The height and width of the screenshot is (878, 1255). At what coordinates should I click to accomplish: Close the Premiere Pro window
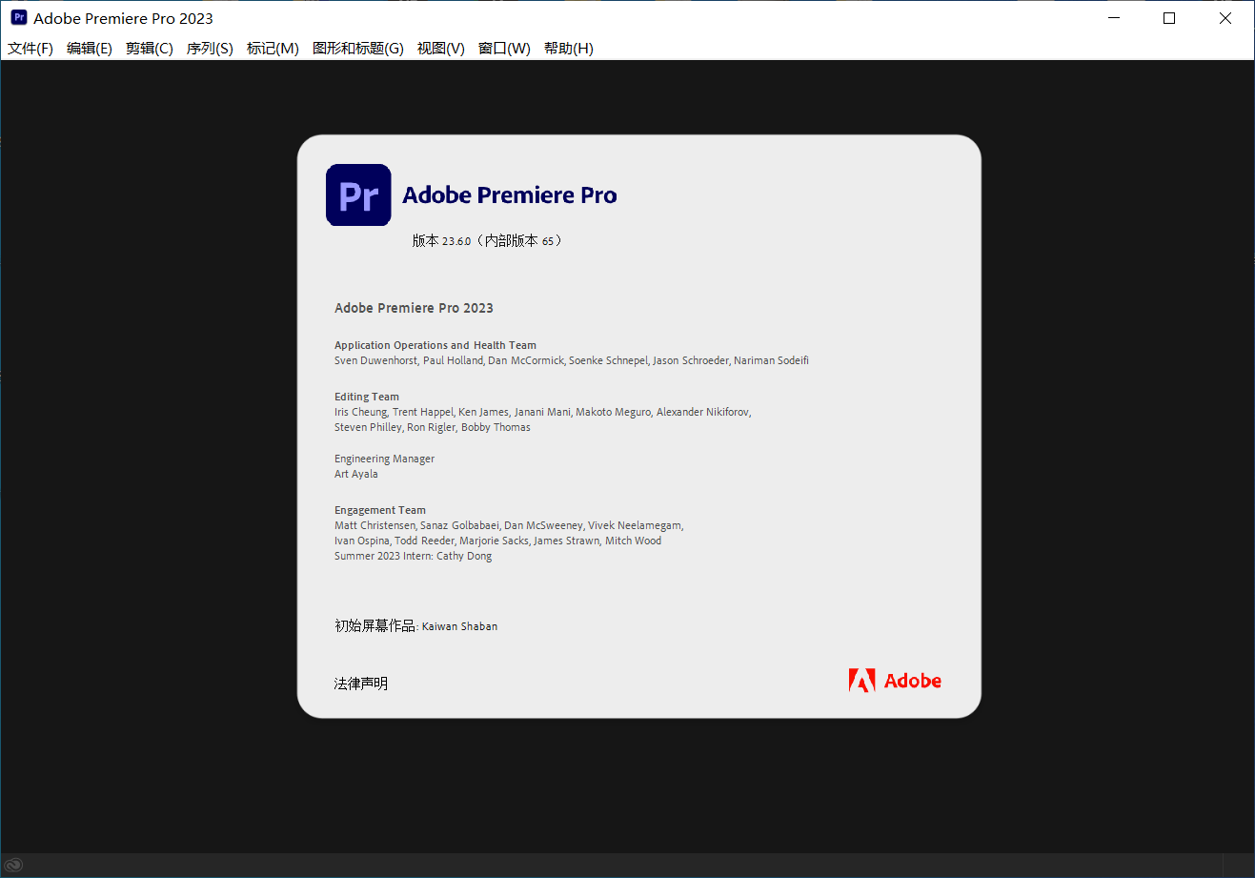click(x=1225, y=18)
